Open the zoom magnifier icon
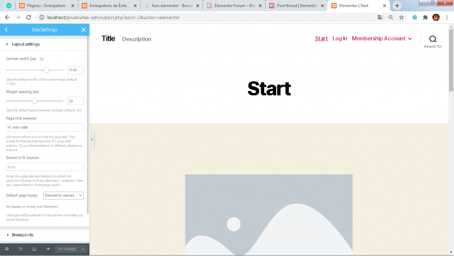The width and height of the screenshot is (454, 256). point(391,17)
